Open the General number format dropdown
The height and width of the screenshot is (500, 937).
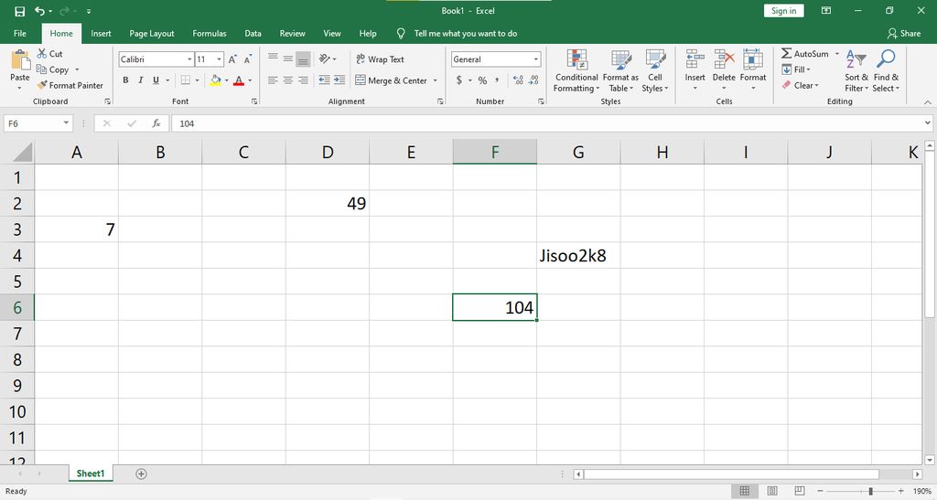point(536,59)
